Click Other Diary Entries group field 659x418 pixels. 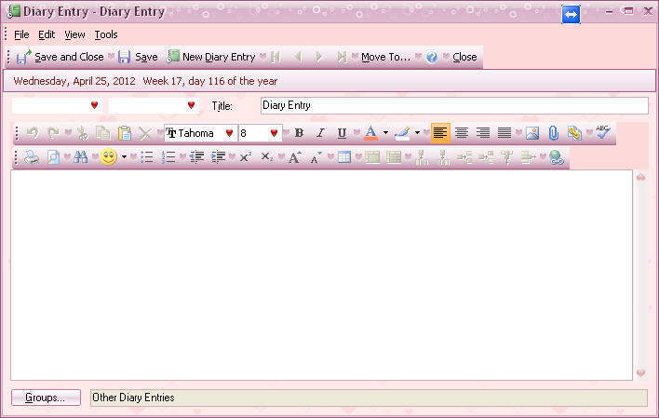pos(369,398)
